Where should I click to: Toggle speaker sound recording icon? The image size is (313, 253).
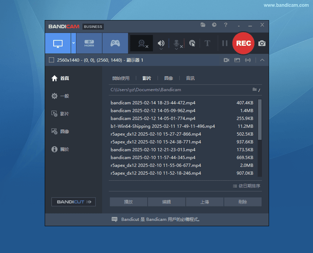(161, 43)
